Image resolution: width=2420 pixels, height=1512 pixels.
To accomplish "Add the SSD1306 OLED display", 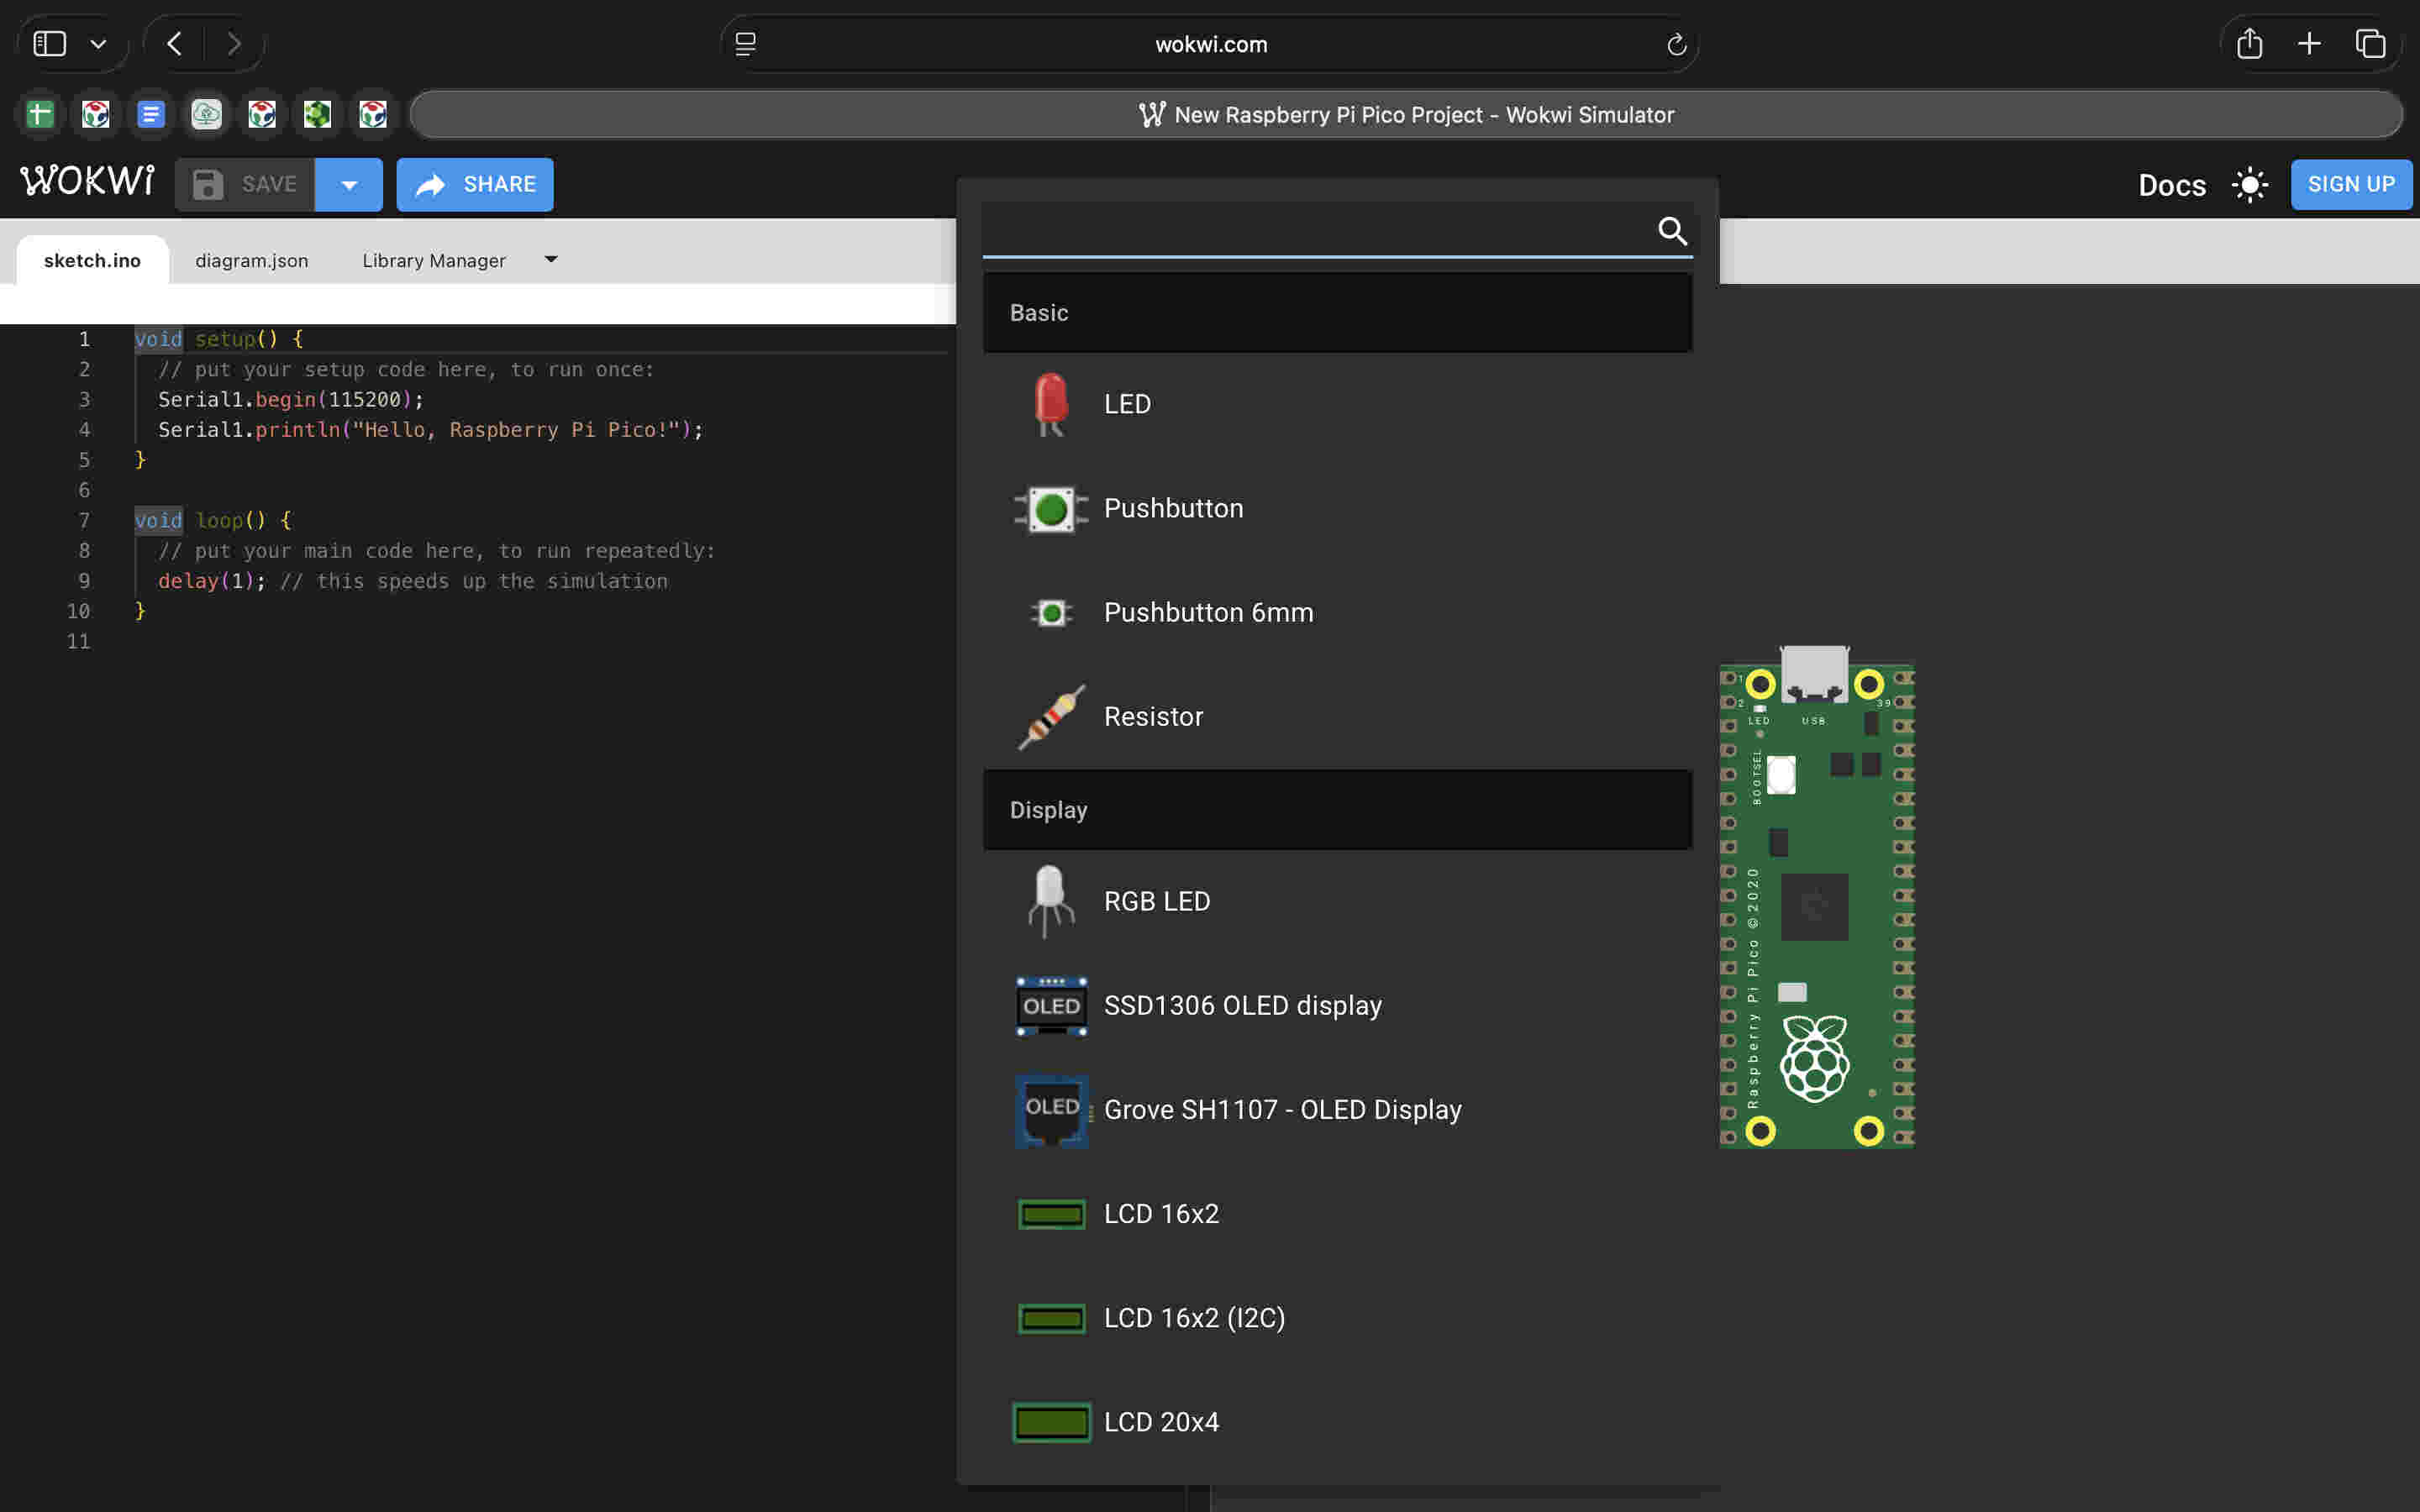I will 1241,1005.
